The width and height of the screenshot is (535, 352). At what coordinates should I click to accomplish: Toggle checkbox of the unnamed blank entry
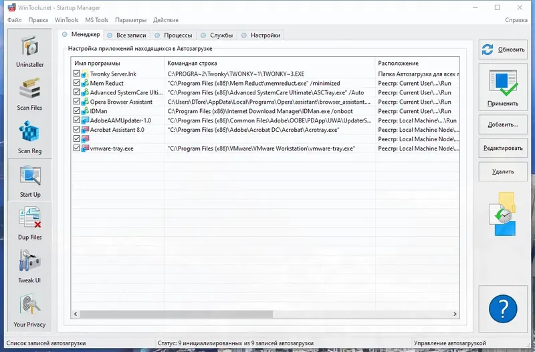click(x=77, y=139)
